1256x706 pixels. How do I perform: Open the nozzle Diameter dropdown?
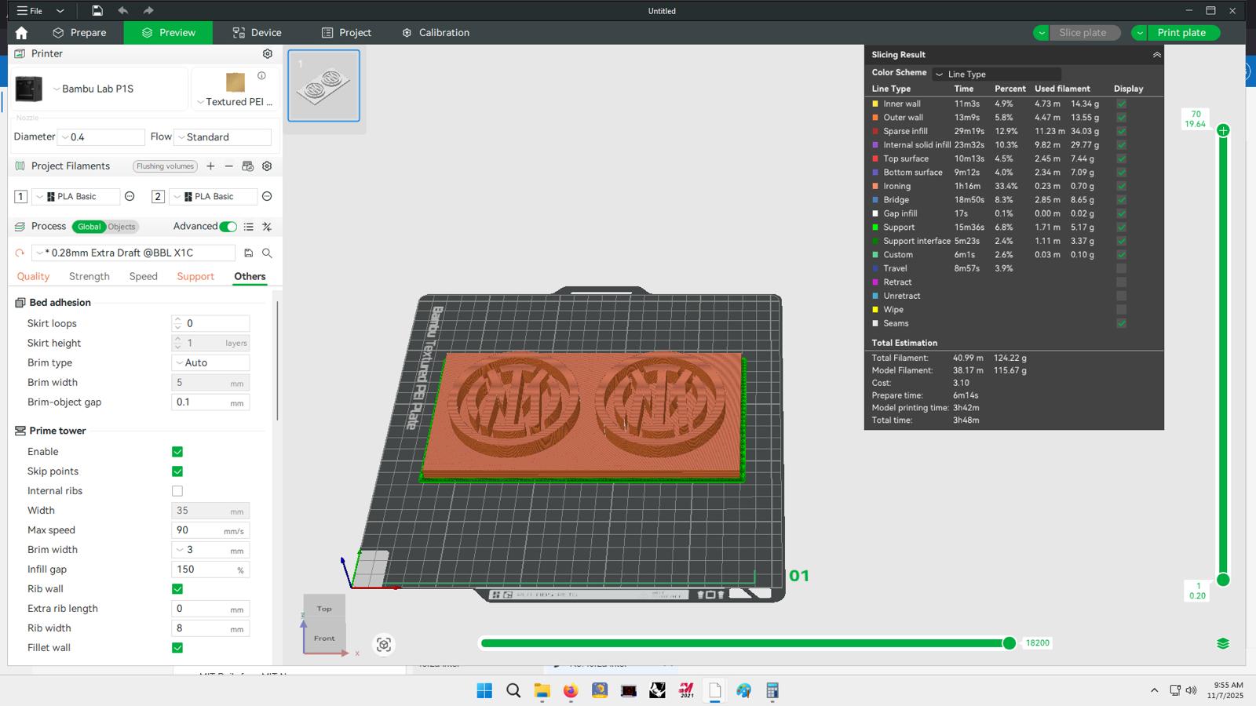tap(102, 137)
